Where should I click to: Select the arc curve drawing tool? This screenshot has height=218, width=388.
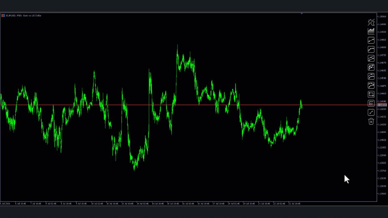pyautogui.click(x=371, y=86)
